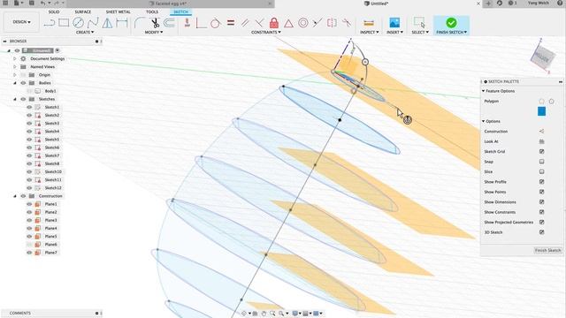Select the Trim scissors tool
Image resolution: width=566 pixels, height=318 pixels.
tap(155, 23)
